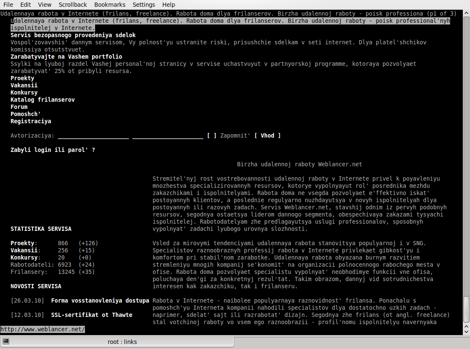Image resolution: width=470 pixels, height=349 pixels.
Task: Click the highlighted 'ispolnitelej v Internete.' line
Action: 53,28
